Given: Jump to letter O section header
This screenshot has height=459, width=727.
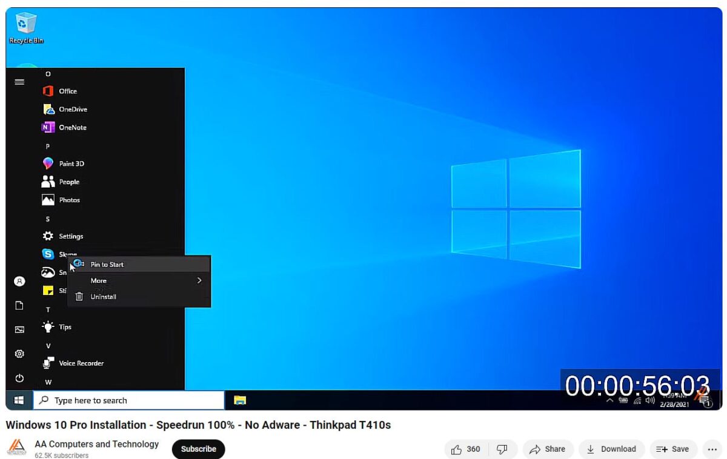Looking at the screenshot, I should click(x=48, y=74).
